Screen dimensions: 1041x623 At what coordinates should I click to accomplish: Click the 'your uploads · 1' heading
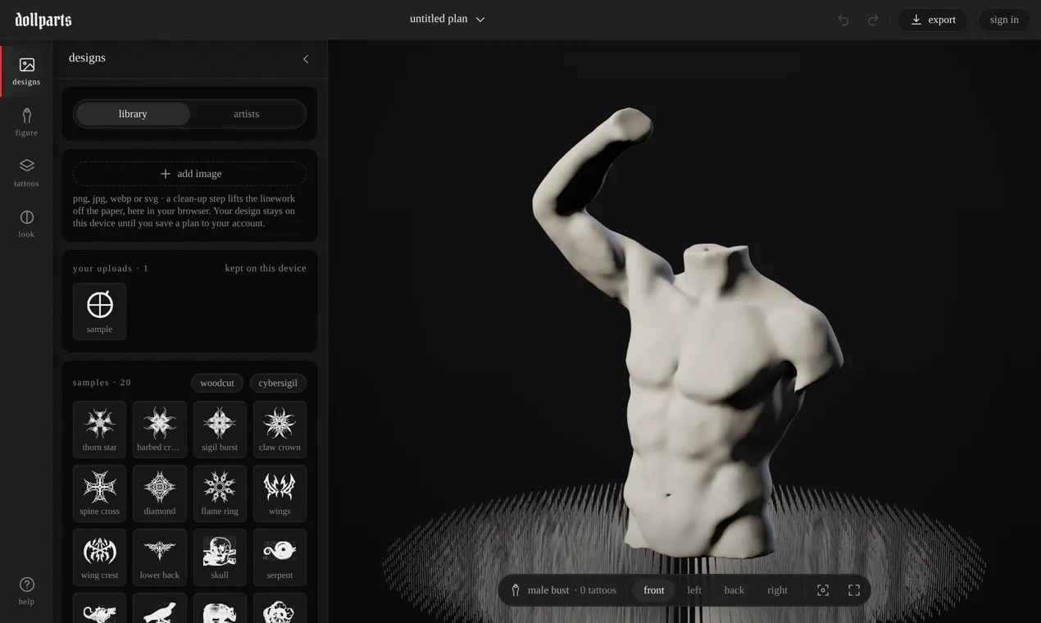111,268
